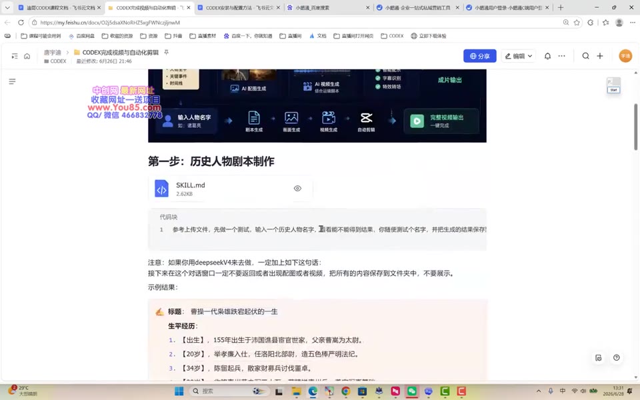Open WeChat from taskbar

point(412,391)
